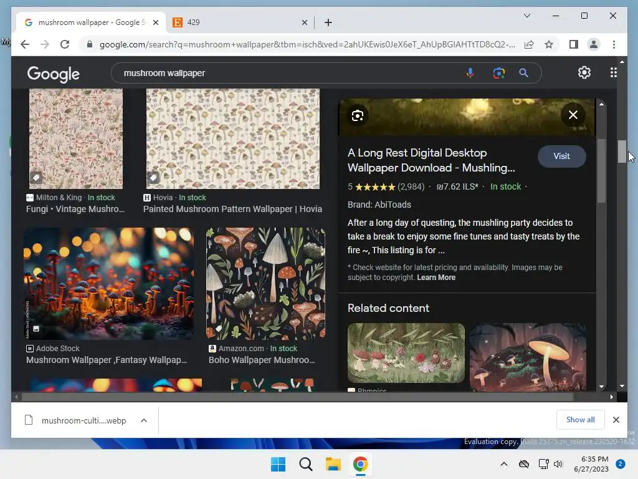
Task: Click the address bar URL
Action: (308, 44)
